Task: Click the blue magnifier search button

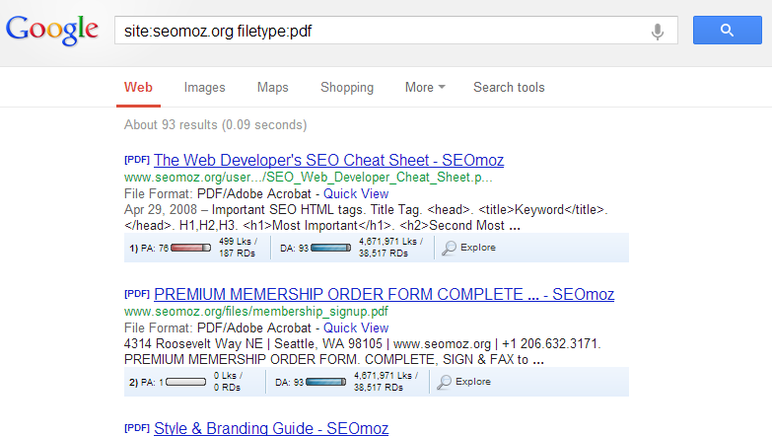Action: 727,31
